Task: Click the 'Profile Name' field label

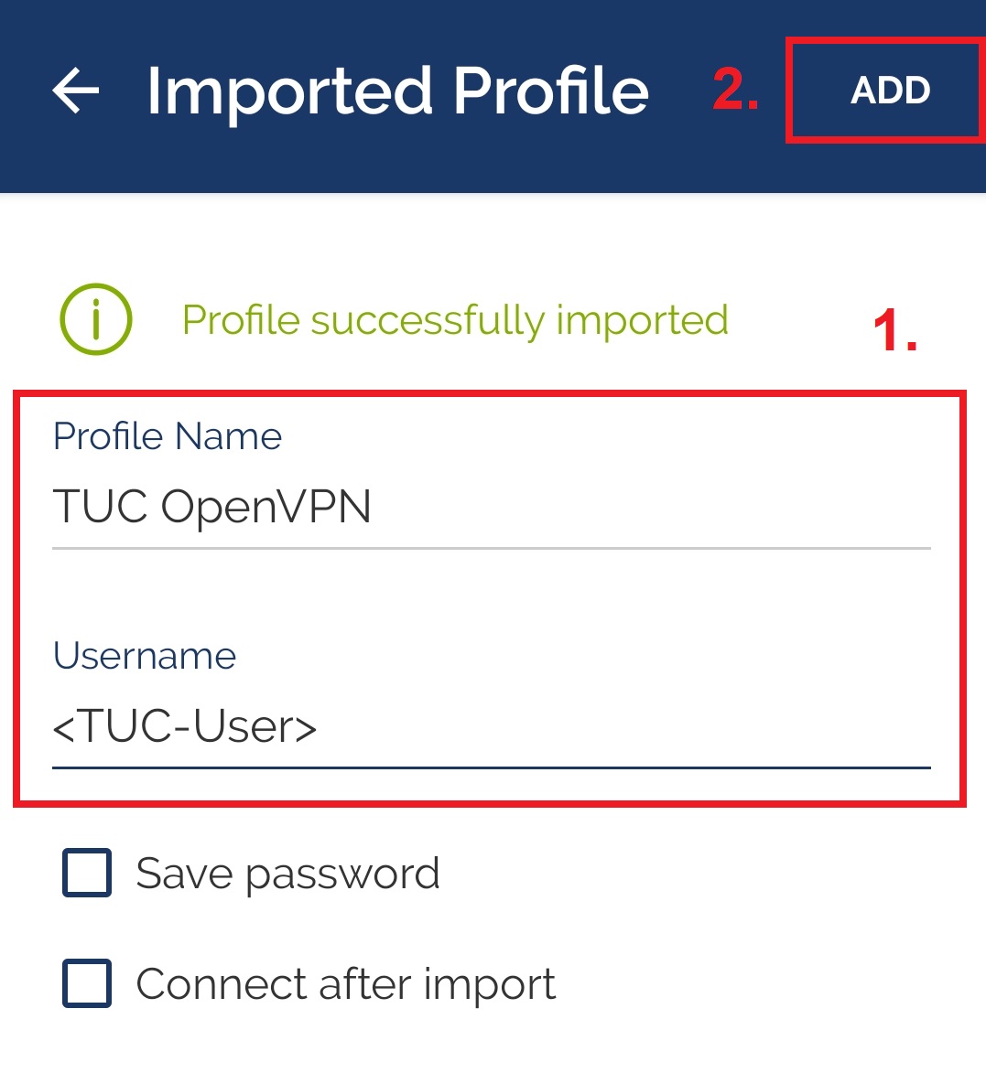Action: point(168,436)
